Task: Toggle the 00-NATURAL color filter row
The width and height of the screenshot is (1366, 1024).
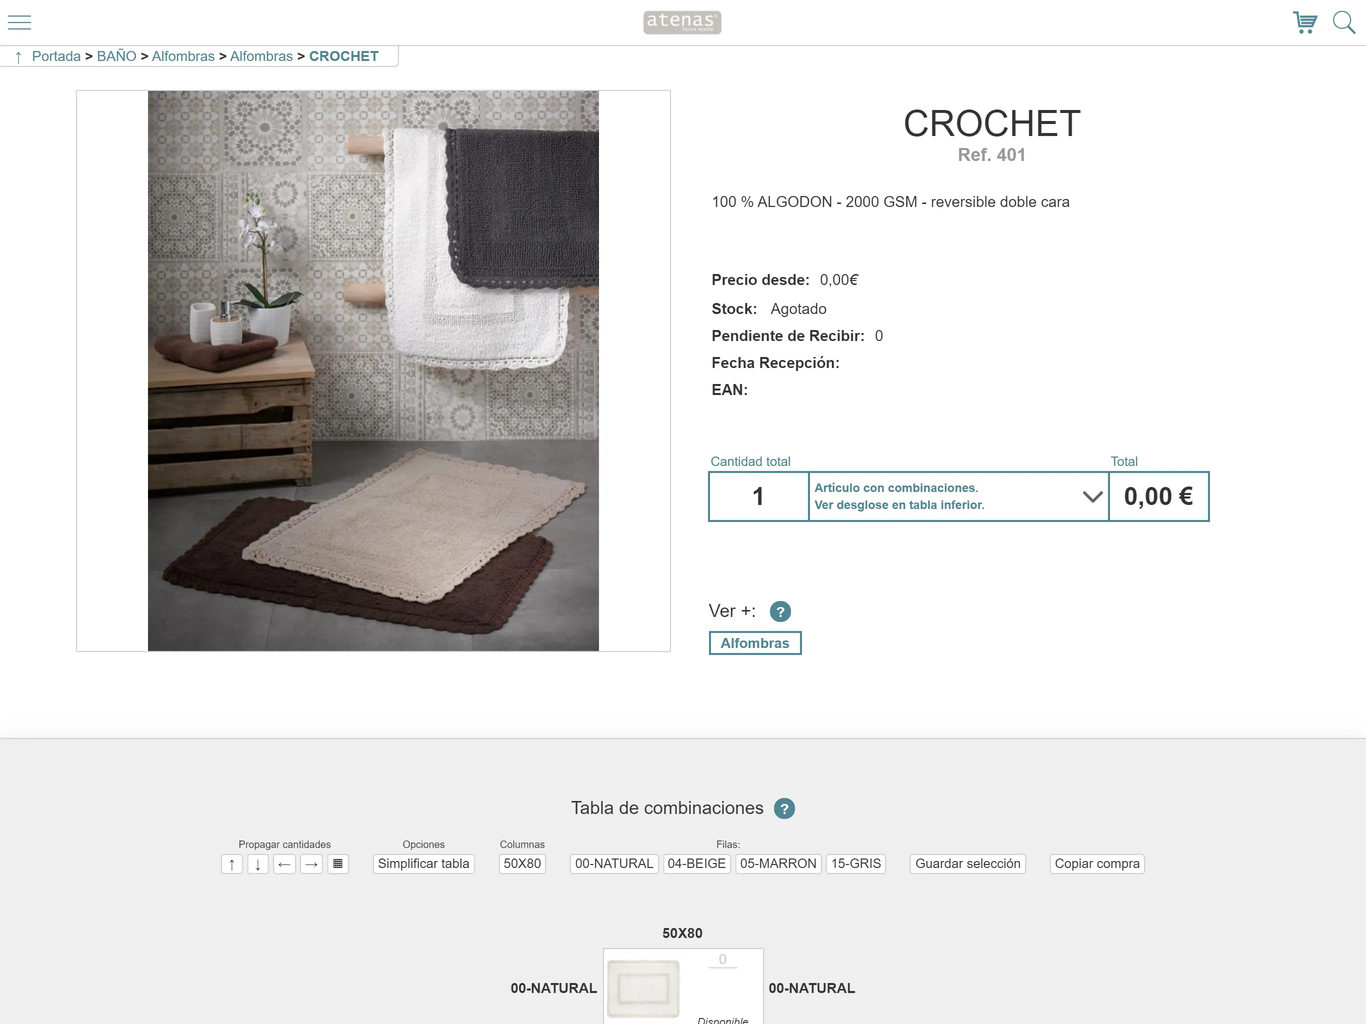Action: pyautogui.click(x=613, y=862)
